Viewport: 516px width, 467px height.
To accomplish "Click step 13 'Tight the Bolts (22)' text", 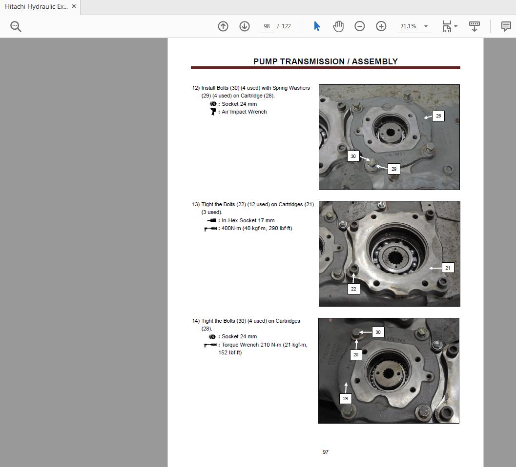I will click(224, 204).
